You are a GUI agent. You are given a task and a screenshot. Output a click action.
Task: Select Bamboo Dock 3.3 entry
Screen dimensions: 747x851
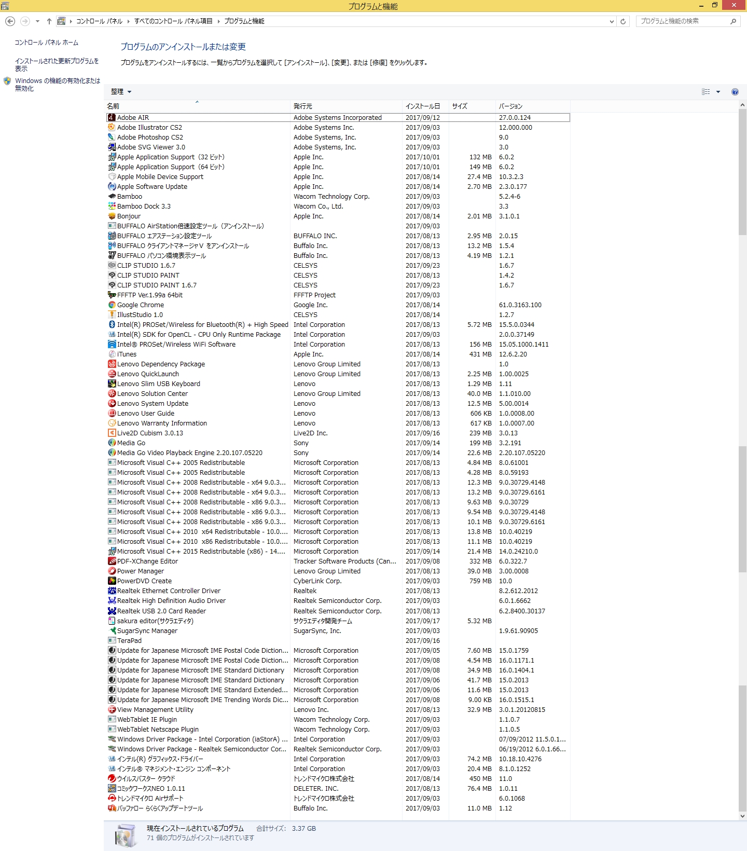coord(338,207)
